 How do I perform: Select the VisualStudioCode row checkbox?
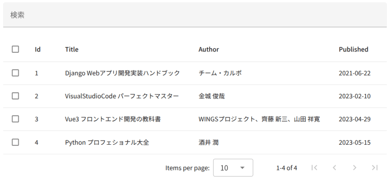15,96
